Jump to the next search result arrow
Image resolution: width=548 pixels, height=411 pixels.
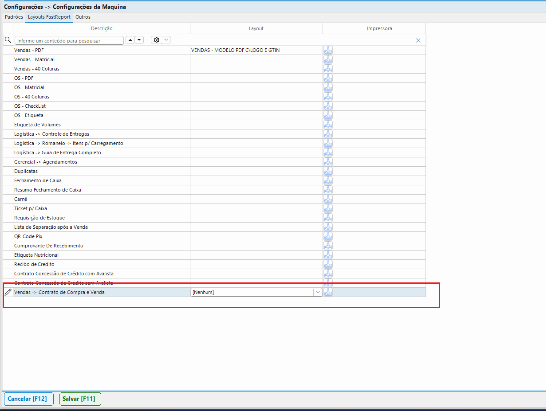(x=139, y=40)
